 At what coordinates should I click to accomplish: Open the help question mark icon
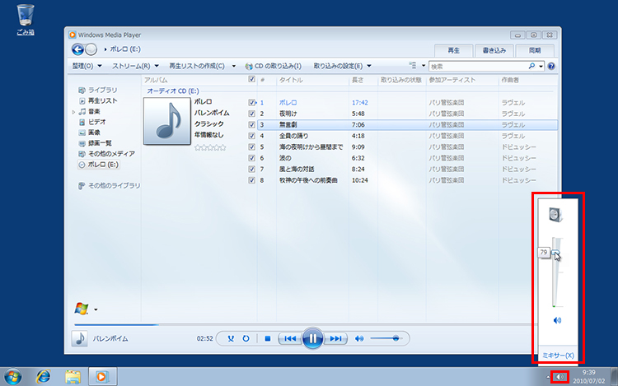pyautogui.click(x=551, y=66)
